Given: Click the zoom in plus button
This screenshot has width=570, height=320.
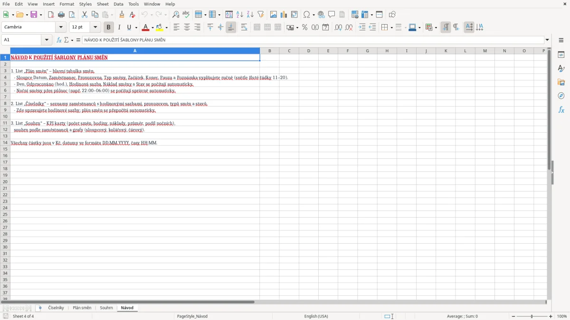Looking at the screenshot, I should [551, 316].
